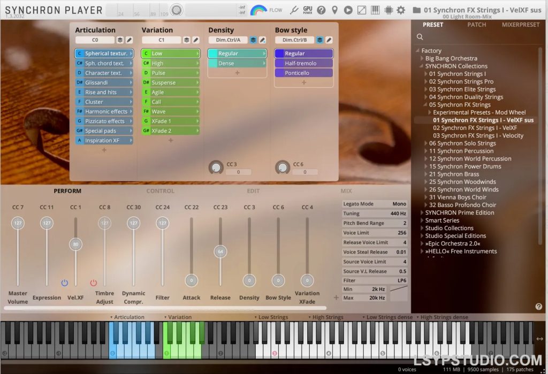Click the search magnifier in preset browser
The height and width of the screenshot is (374, 548).
420,36
